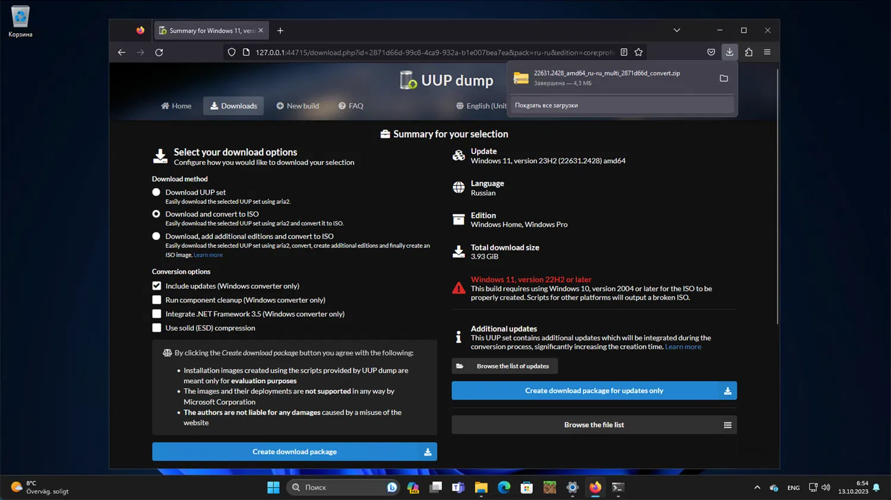Screen dimensions: 891x500
Task: Save page to Pocket
Action: click(x=711, y=52)
